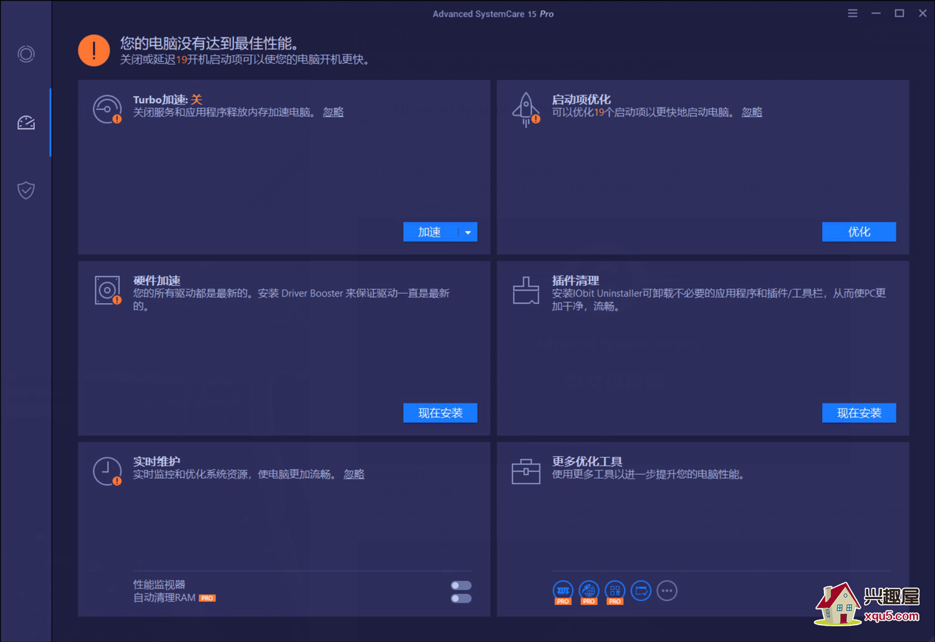Open the RAM cleaner PRO tool icon
This screenshot has height=642, width=935.
point(563,592)
